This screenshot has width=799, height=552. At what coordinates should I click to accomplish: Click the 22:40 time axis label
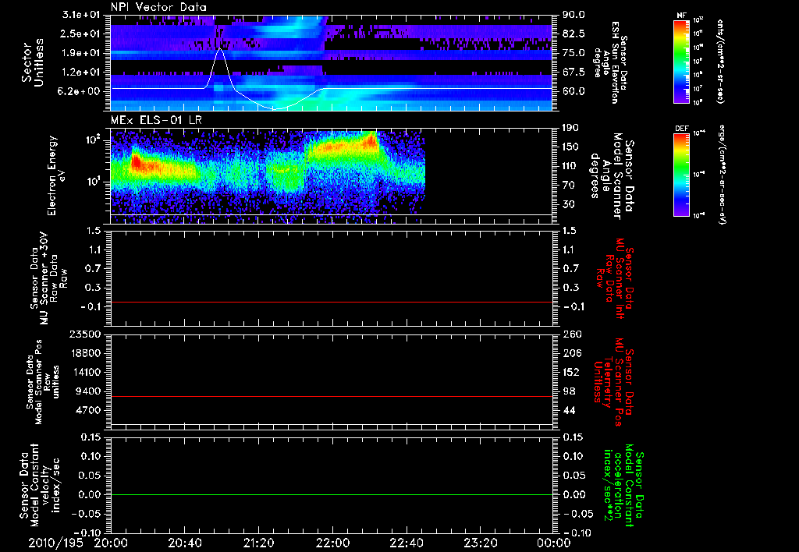coord(406,543)
